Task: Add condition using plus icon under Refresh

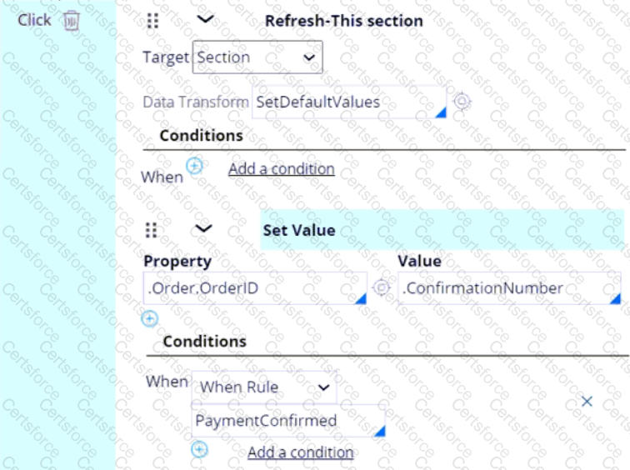Action: pos(194,166)
